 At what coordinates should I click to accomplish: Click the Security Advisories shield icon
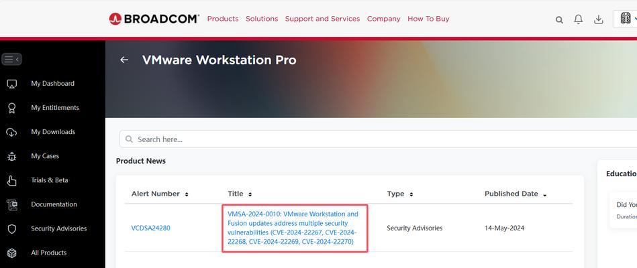12,229
